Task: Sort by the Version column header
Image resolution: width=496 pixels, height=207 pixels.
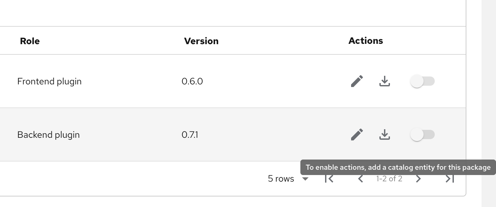Action: pyautogui.click(x=201, y=41)
